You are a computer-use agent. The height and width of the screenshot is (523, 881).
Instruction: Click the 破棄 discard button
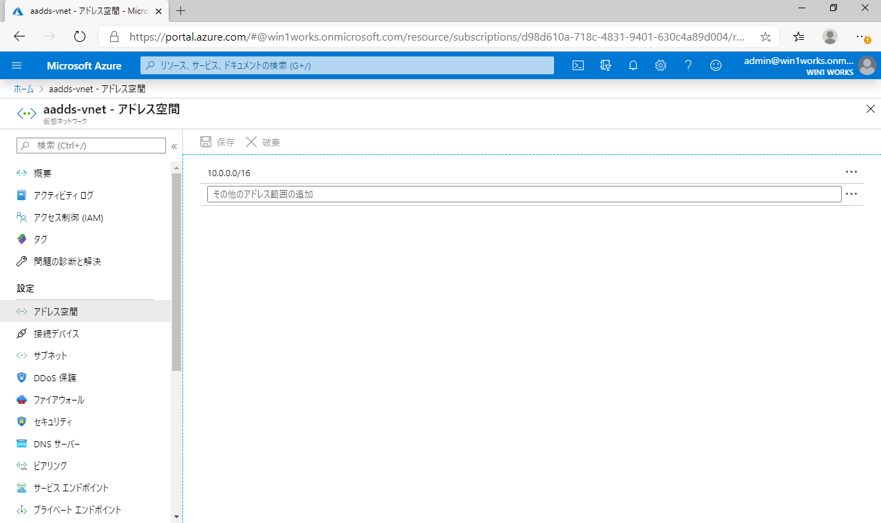pyautogui.click(x=262, y=142)
